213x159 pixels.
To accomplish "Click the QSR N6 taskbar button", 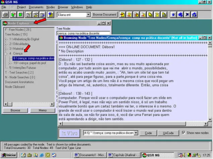I will [158, 155].
